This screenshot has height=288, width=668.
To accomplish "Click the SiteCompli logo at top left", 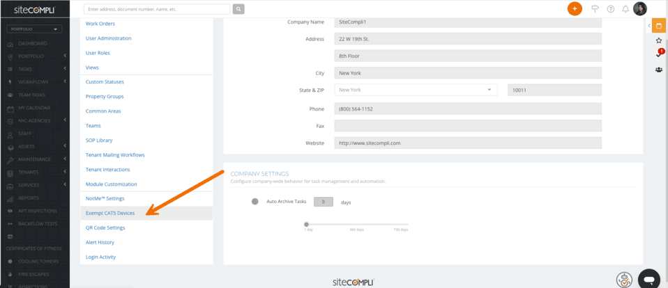I will coord(34,10).
